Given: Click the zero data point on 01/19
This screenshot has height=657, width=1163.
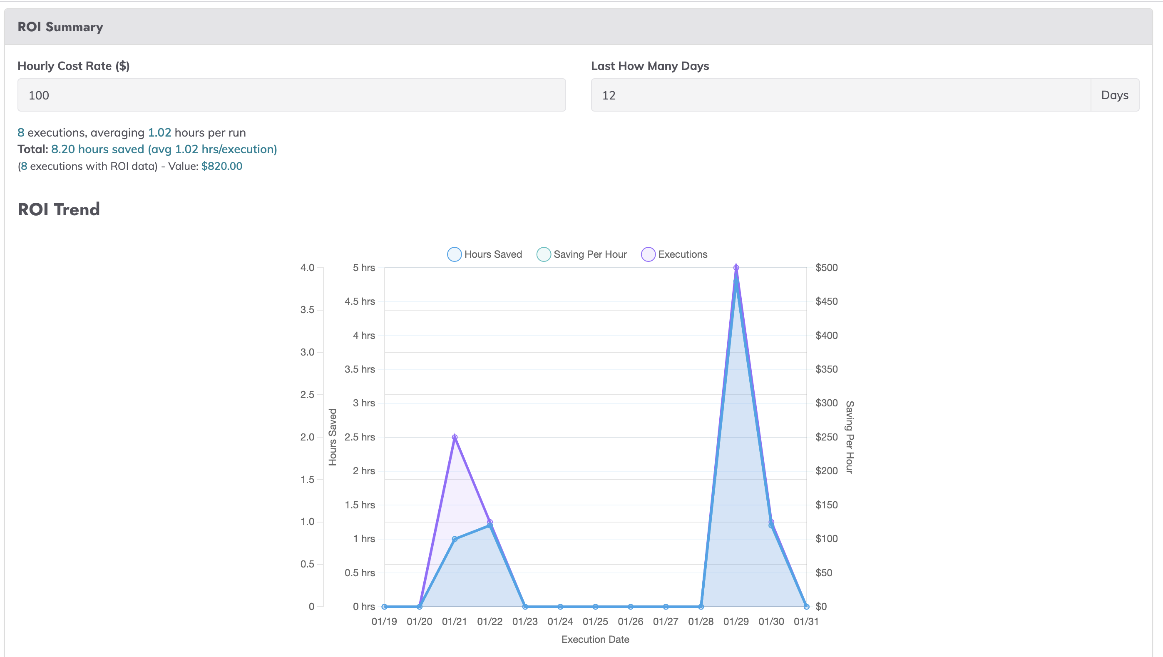Looking at the screenshot, I should pos(384,607).
